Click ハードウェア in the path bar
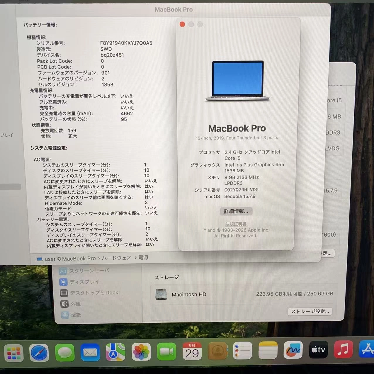 [x=117, y=258]
